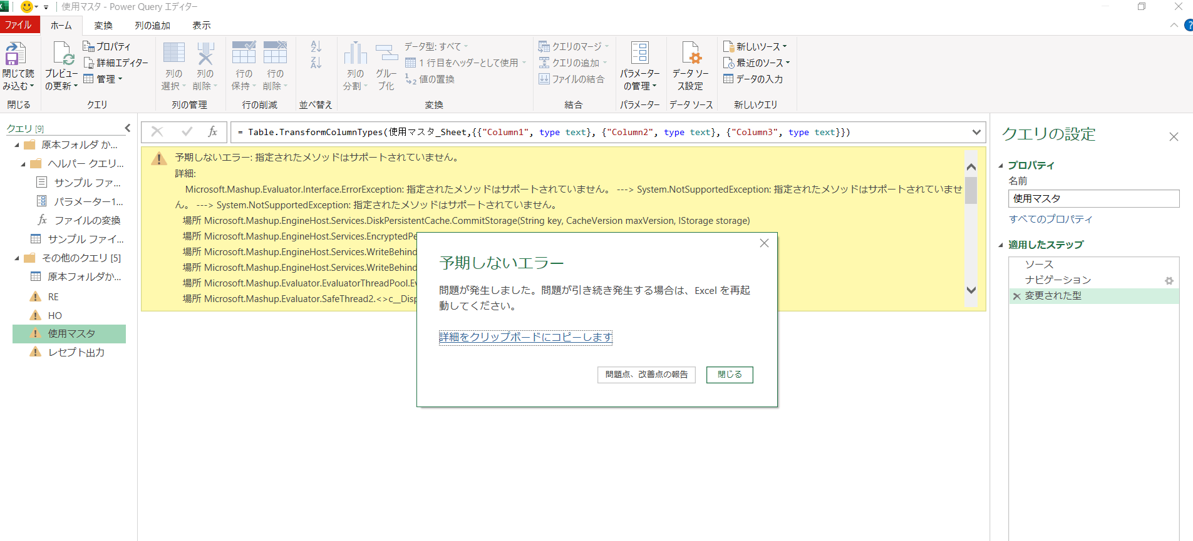This screenshot has height=541, width=1193.
Task: Confirm formula with the checkmark icon
Action: coord(187,131)
